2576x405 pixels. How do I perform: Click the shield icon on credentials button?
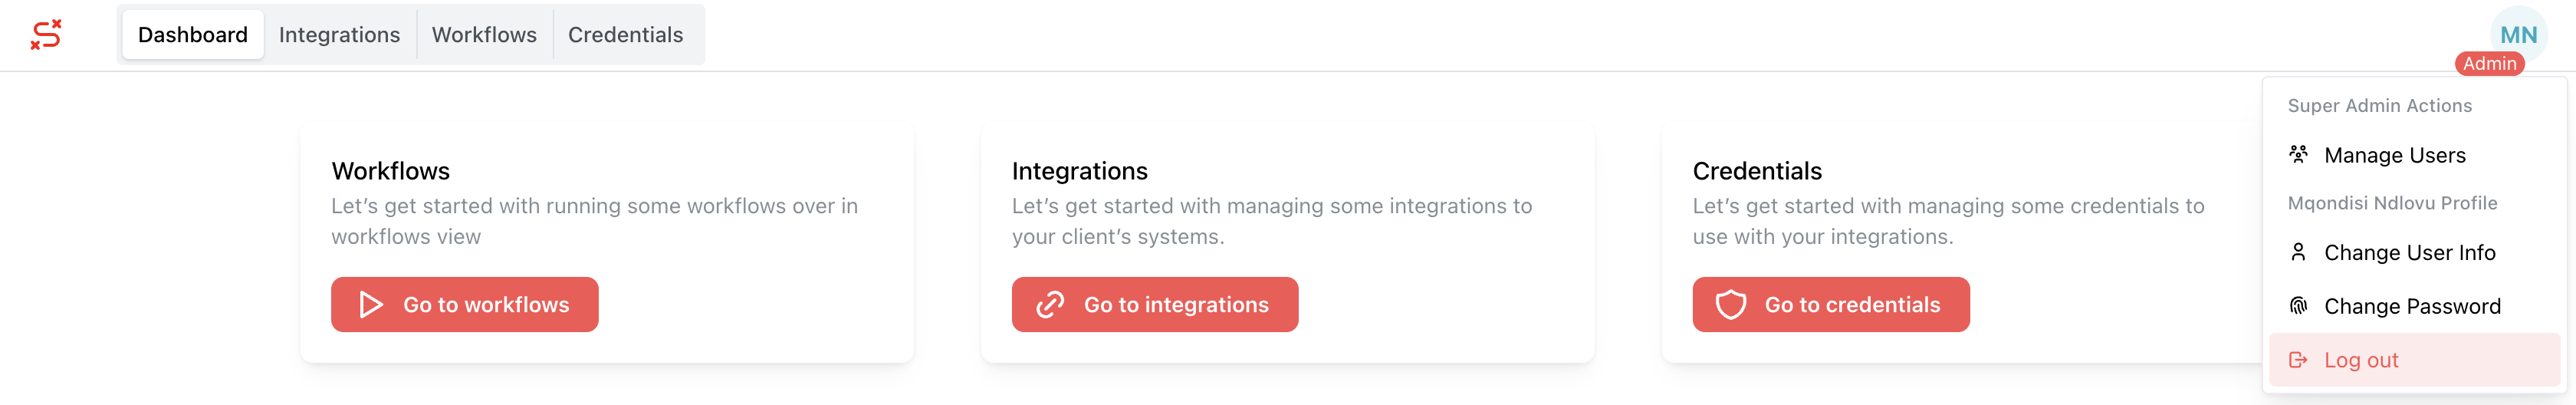1731,305
